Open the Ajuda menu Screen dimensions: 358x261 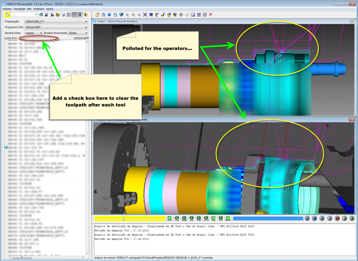click(50, 9)
